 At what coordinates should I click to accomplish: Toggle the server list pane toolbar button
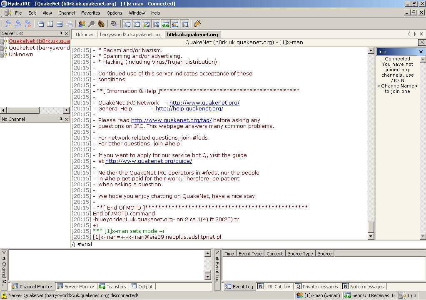point(184,24)
